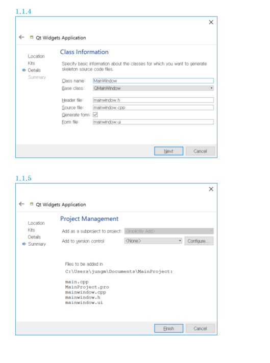Click Finish in Project Management dialog
The width and height of the screenshot is (270, 363).
[169, 329]
